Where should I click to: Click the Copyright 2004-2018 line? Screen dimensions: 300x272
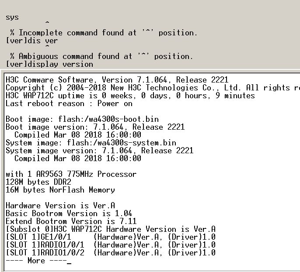(x=149, y=88)
